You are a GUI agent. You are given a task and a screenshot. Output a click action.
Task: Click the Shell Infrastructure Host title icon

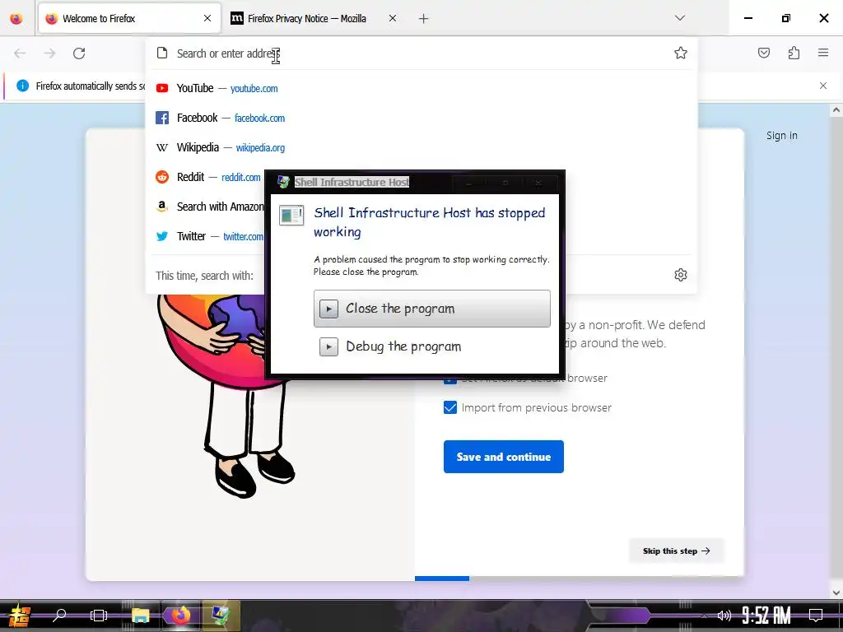[283, 182]
